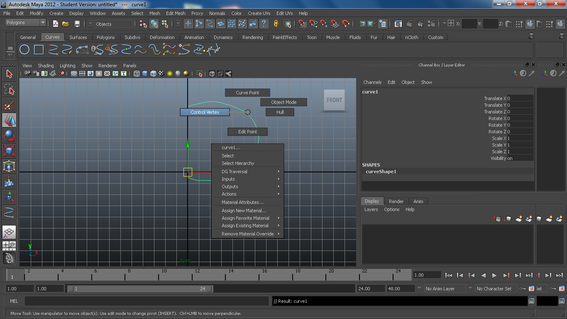This screenshot has height=319, width=567.
Task: Switch to the Surfaces shelf tab
Action: pos(78,37)
